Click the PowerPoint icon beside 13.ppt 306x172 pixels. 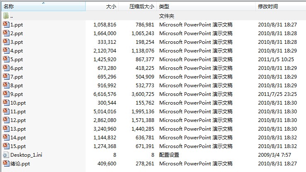click(x=6, y=129)
